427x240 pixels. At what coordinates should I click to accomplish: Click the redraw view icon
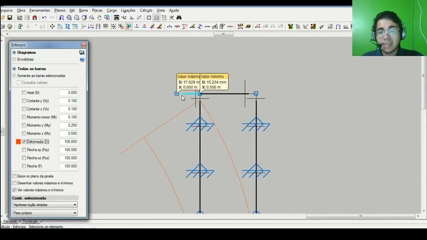point(84,18)
